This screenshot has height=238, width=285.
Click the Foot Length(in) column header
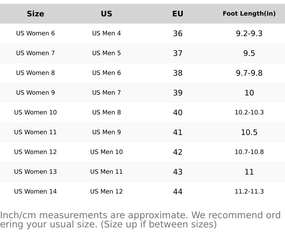[249, 14]
